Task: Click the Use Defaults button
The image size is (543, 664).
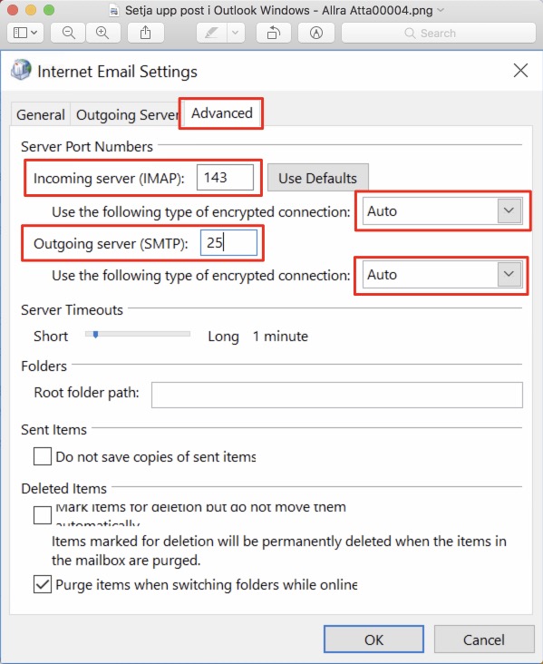Action: point(318,178)
